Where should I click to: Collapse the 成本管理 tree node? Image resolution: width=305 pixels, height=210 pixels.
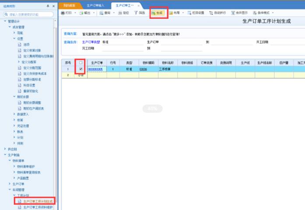click(x=10, y=27)
